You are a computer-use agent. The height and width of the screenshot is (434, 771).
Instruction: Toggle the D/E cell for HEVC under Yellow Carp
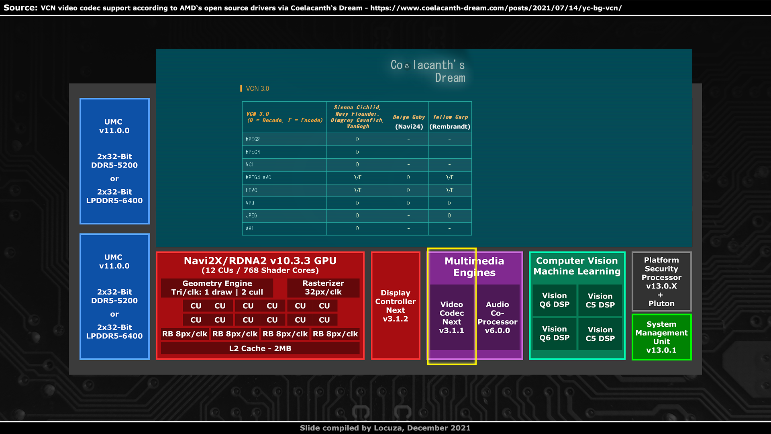(450, 190)
